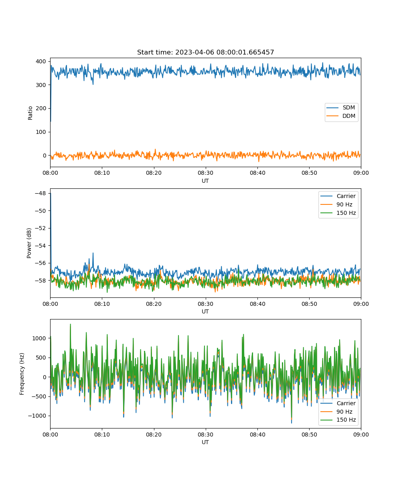Click the "Start time: 2023-04-06 08:00:01.665457" title
The image size is (401, 481).
coord(205,53)
